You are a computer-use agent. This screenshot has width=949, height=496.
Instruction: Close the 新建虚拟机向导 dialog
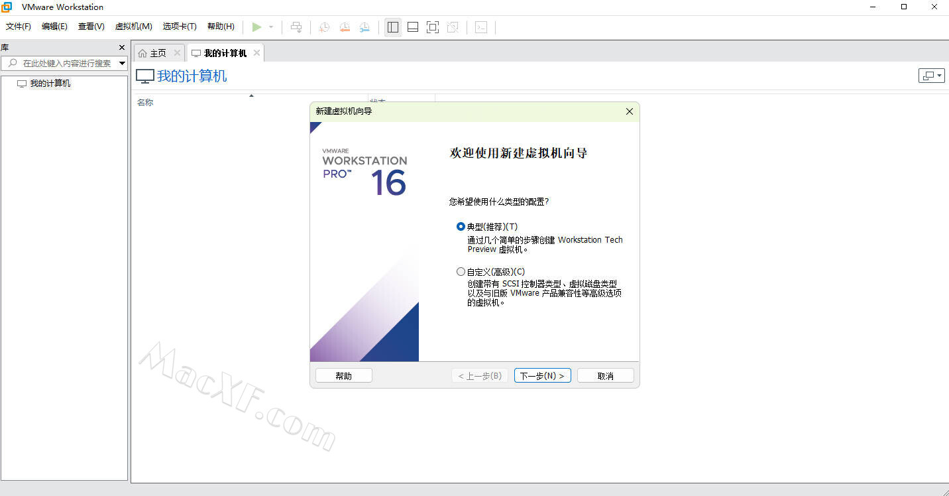coord(630,111)
